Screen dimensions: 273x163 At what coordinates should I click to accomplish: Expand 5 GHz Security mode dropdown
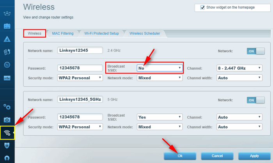(80, 127)
